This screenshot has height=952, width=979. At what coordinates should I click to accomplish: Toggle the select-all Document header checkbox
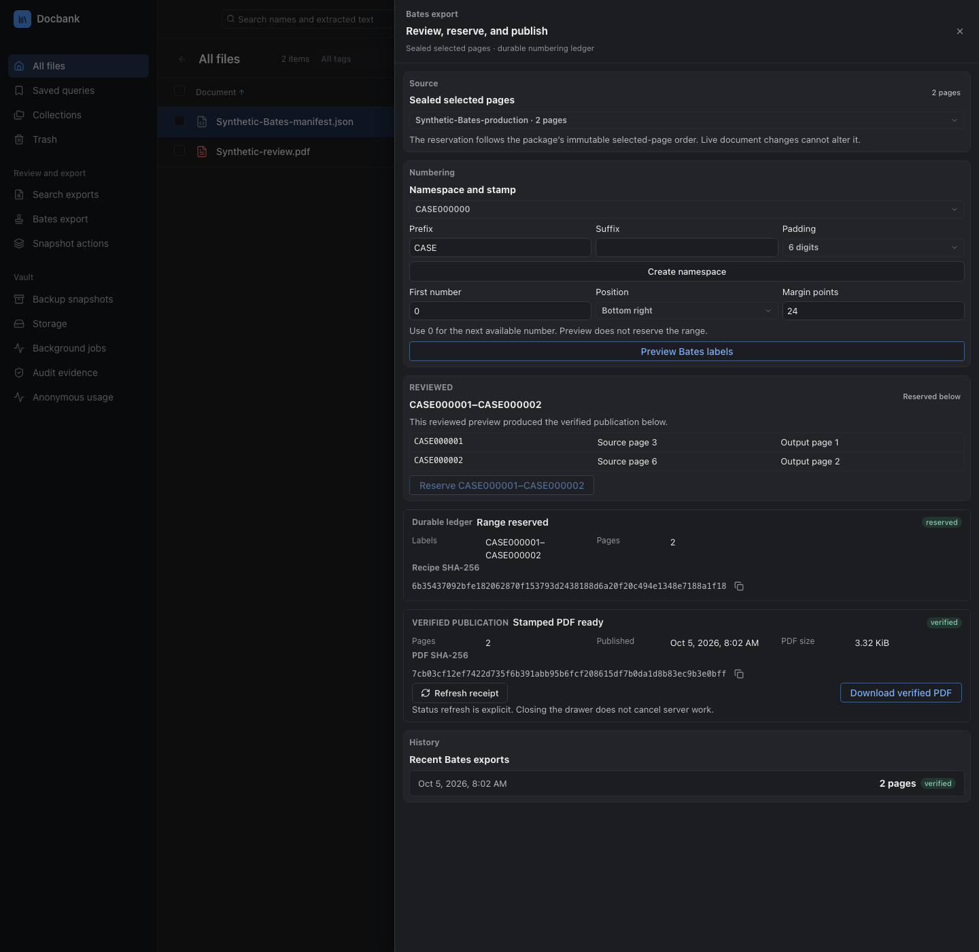point(179,91)
